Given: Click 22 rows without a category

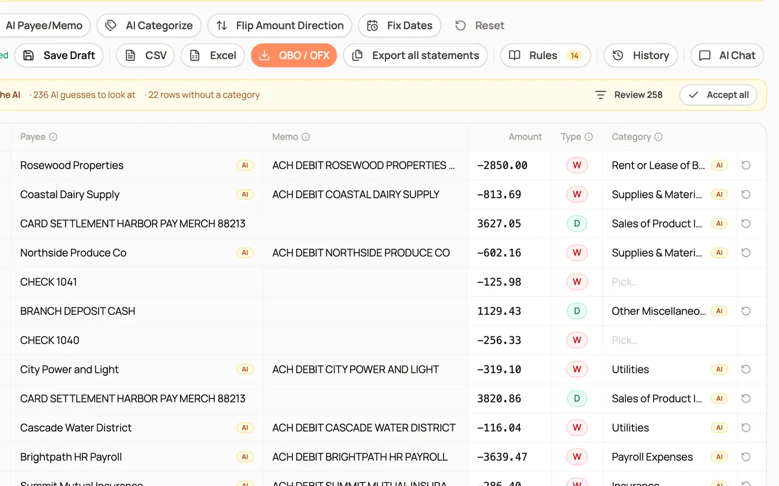Looking at the screenshot, I should tap(204, 95).
